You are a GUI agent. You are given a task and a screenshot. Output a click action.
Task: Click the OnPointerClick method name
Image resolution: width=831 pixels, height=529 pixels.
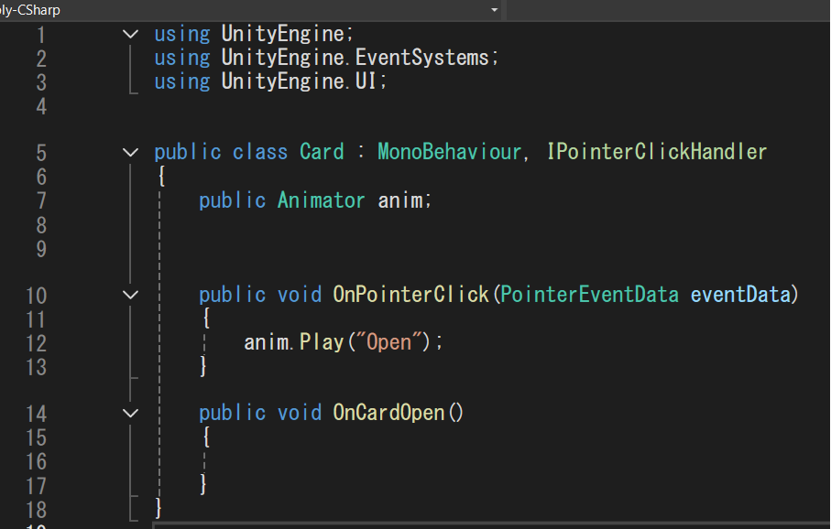pyautogui.click(x=410, y=295)
